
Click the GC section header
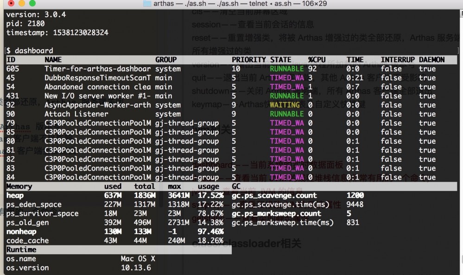(236, 186)
